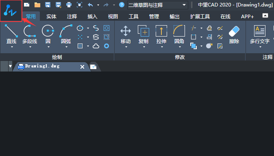Image resolution: width=274 pixels, height=156 pixels.
Task: Switch to the 插入 ribbon tab
Action: 92,16
